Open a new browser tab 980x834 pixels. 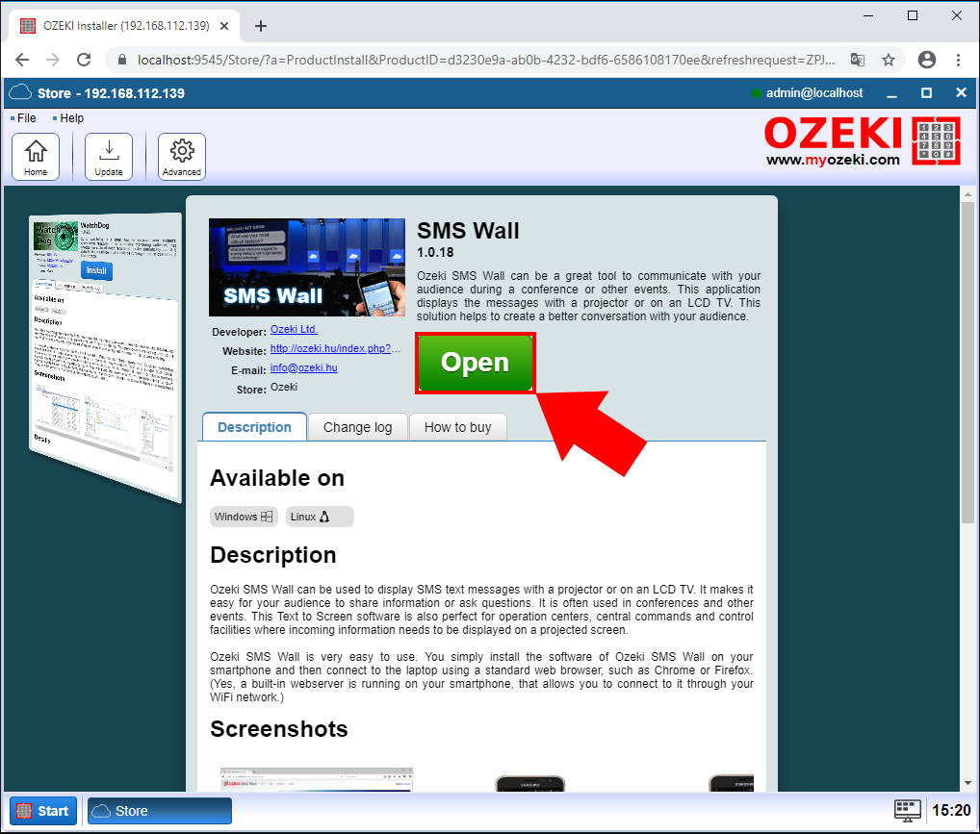(261, 26)
